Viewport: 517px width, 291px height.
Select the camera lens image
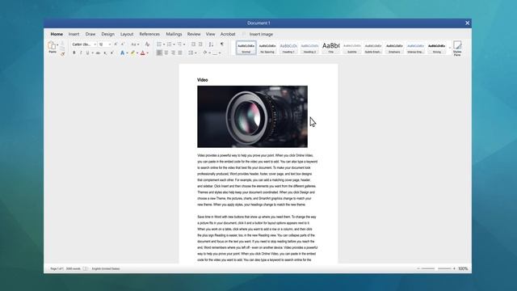tap(252, 116)
